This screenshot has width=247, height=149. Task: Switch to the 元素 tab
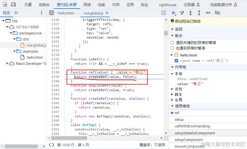[28, 5]
